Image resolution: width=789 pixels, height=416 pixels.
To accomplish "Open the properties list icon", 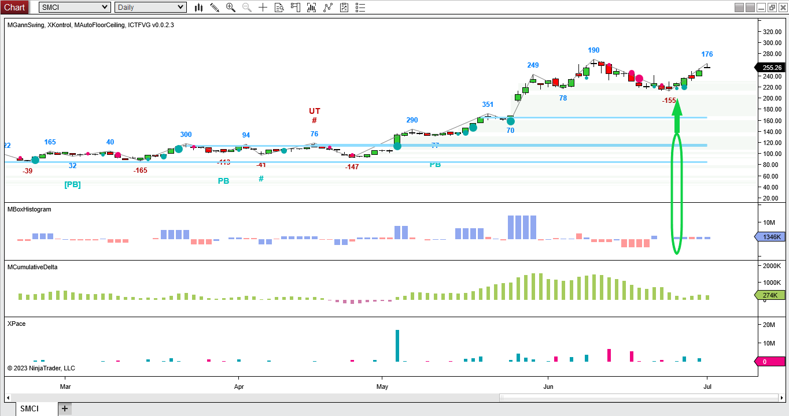I will pyautogui.click(x=360, y=8).
